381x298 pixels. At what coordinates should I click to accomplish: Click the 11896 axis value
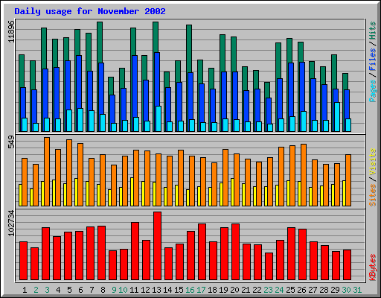(x=11, y=31)
